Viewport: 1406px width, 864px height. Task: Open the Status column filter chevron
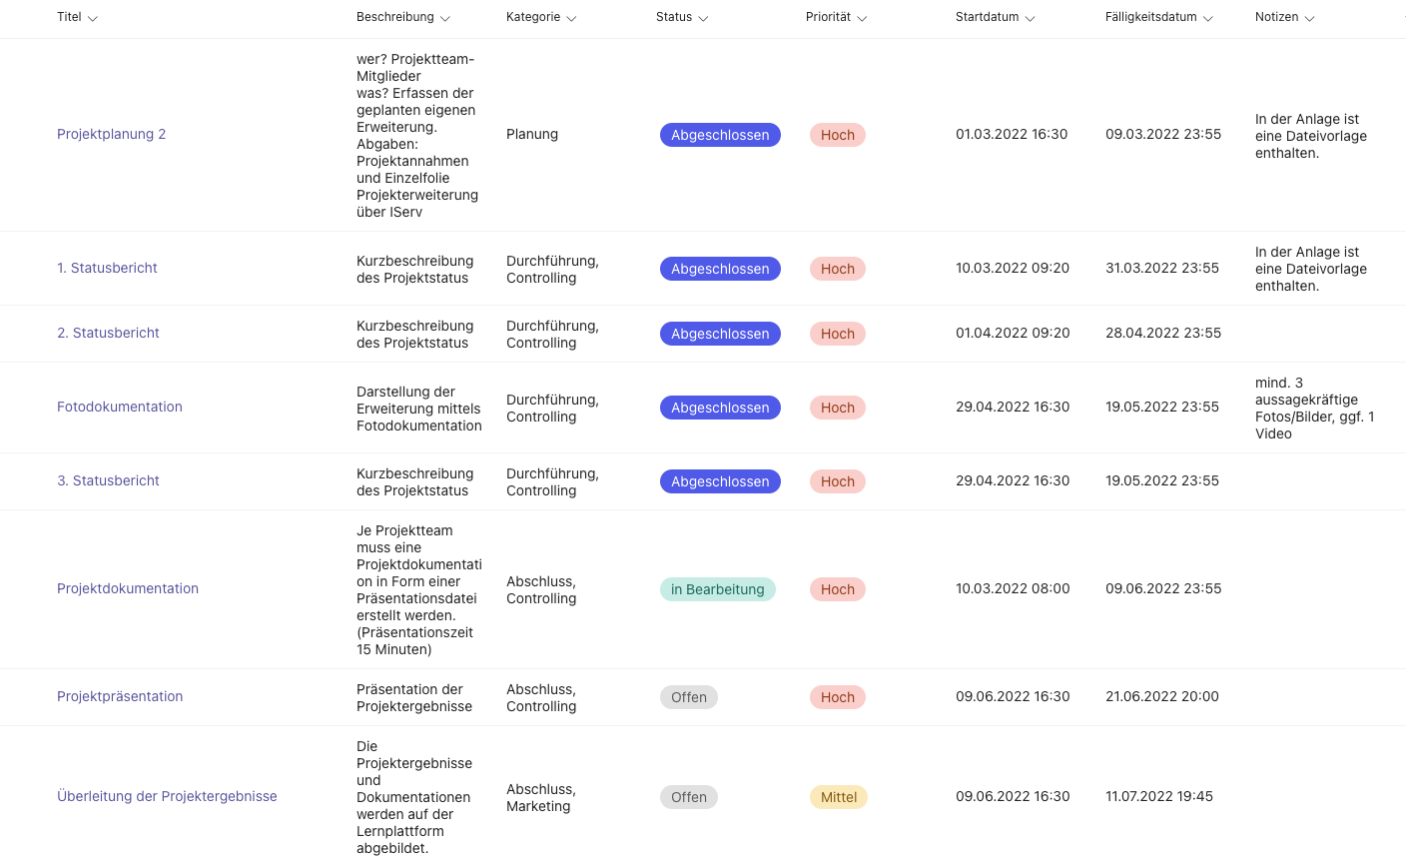click(703, 18)
